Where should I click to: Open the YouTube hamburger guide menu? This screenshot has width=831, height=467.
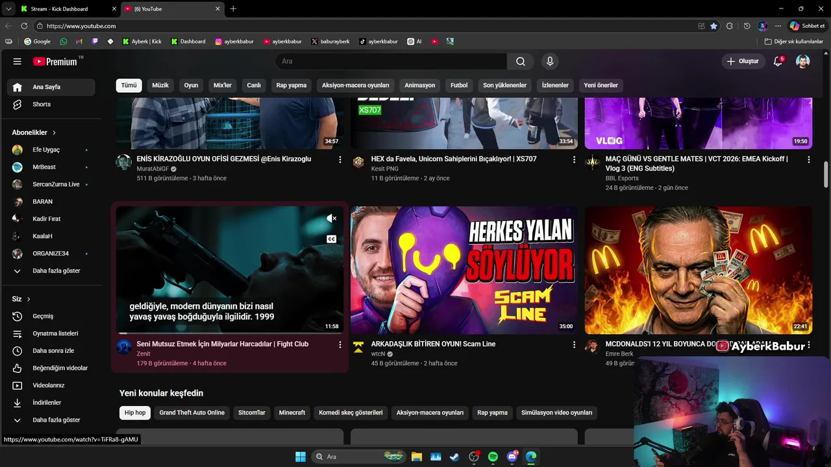point(17,62)
